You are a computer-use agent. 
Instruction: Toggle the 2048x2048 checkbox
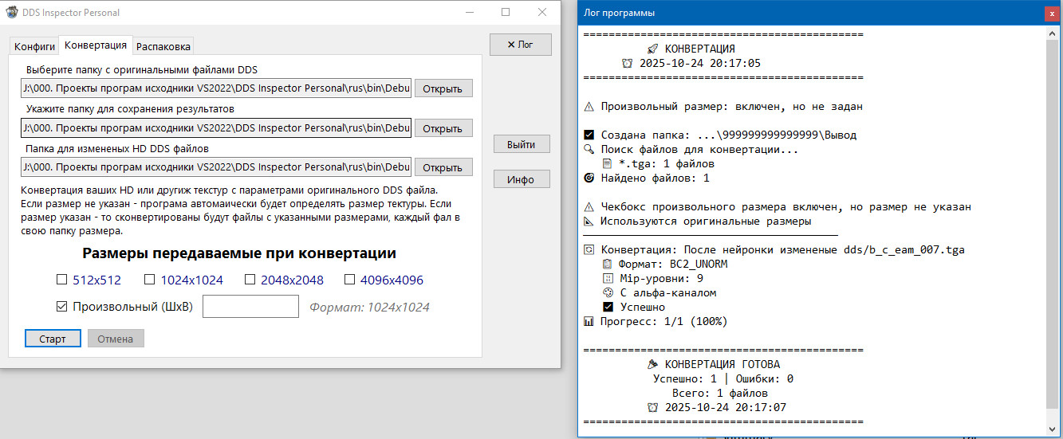pyautogui.click(x=250, y=280)
